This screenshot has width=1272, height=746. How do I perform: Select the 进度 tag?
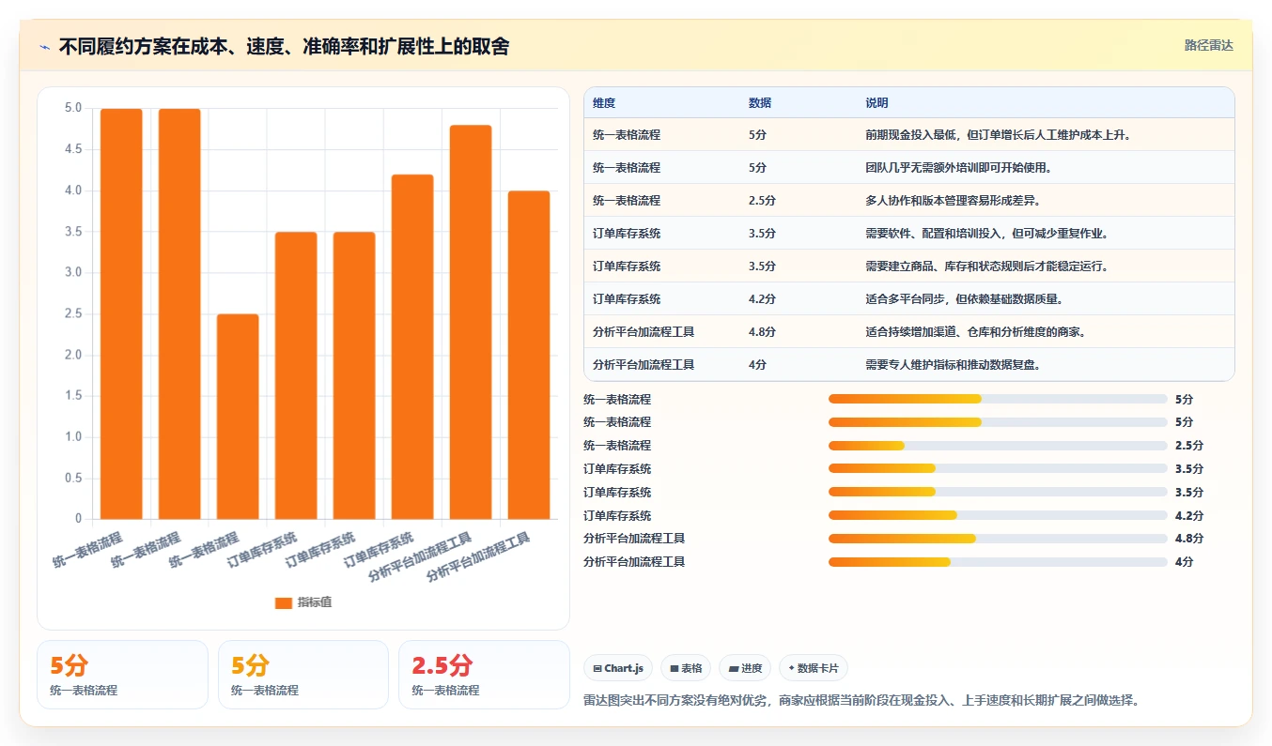(745, 668)
